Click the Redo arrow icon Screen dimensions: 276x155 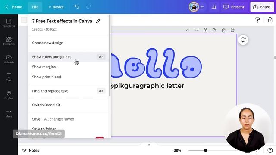(x=88, y=7)
